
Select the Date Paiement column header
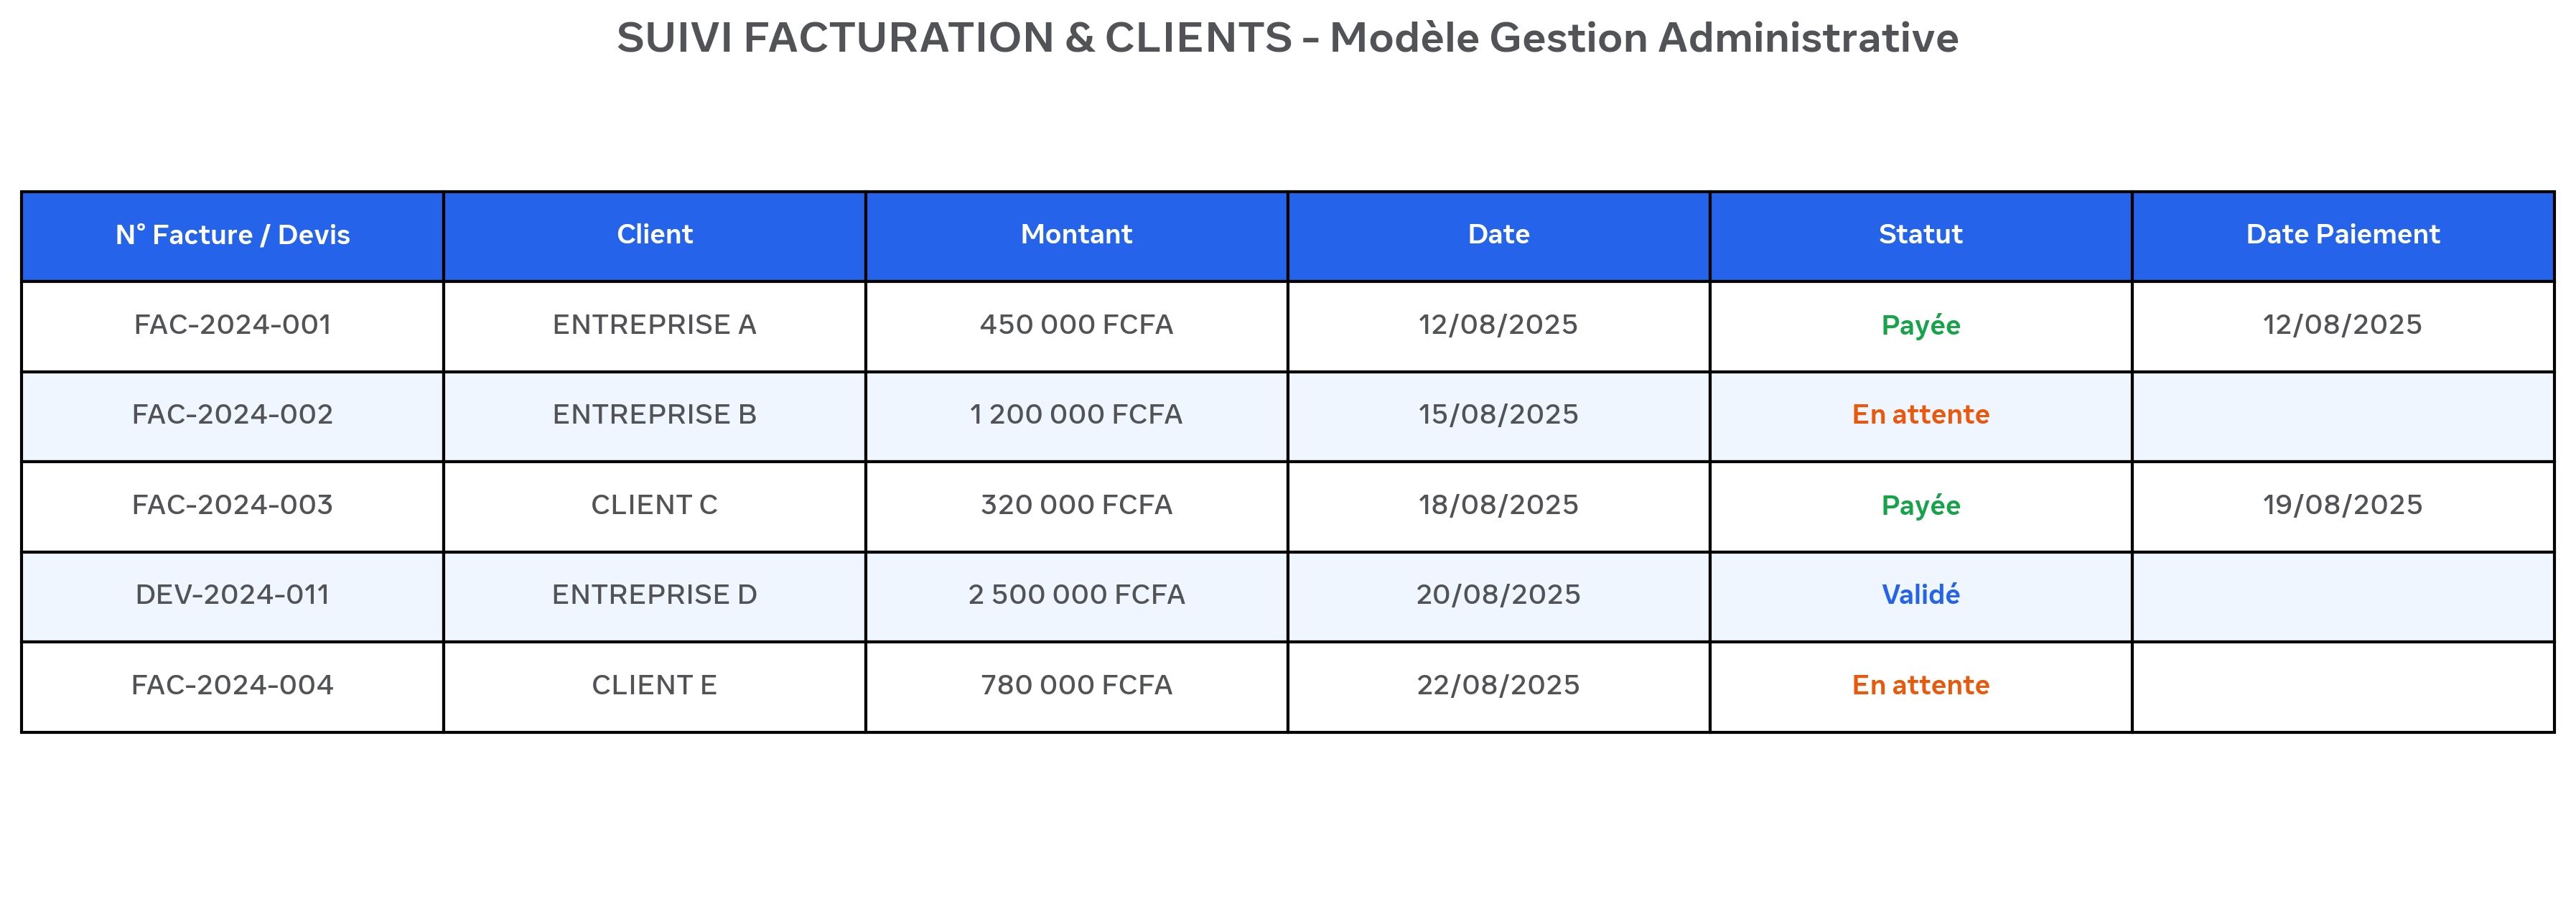2343,236
